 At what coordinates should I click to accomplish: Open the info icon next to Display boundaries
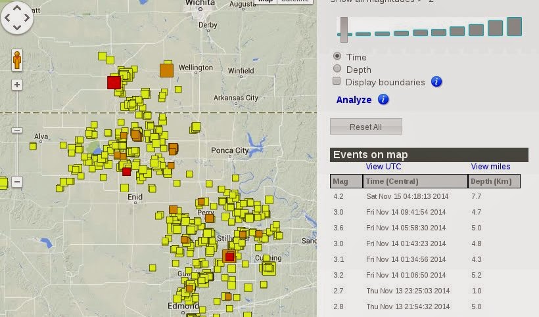[x=436, y=81]
